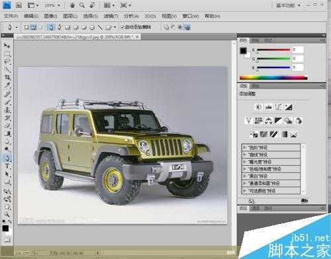Click the Brightness/Contrast adjustment icon

pos(258,107)
